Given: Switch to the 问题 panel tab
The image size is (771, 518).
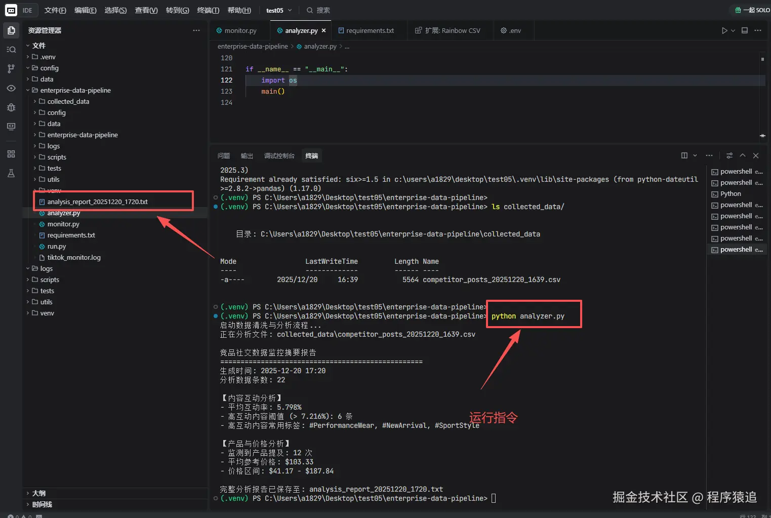Looking at the screenshot, I should pyautogui.click(x=223, y=155).
